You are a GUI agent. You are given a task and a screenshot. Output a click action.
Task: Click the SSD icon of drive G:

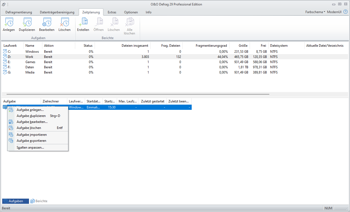[x=5, y=72]
